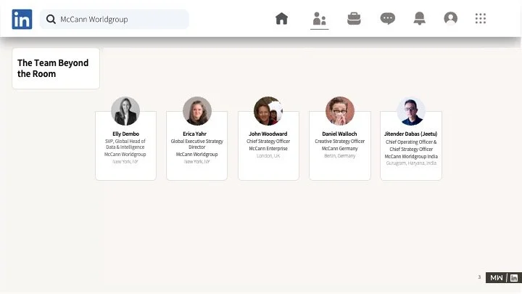The image size is (522, 294).
Task: Click 'London, UK' location text
Action: click(268, 155)
